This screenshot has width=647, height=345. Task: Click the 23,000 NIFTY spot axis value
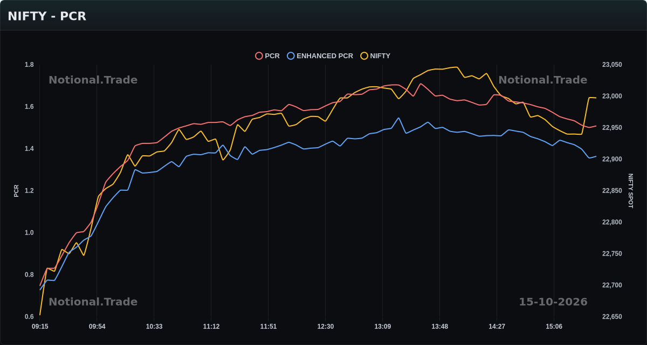coord(612,96)
